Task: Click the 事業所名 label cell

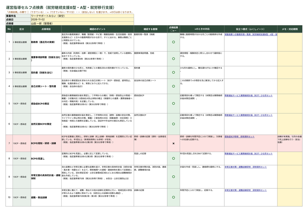Action: point(18,16)
